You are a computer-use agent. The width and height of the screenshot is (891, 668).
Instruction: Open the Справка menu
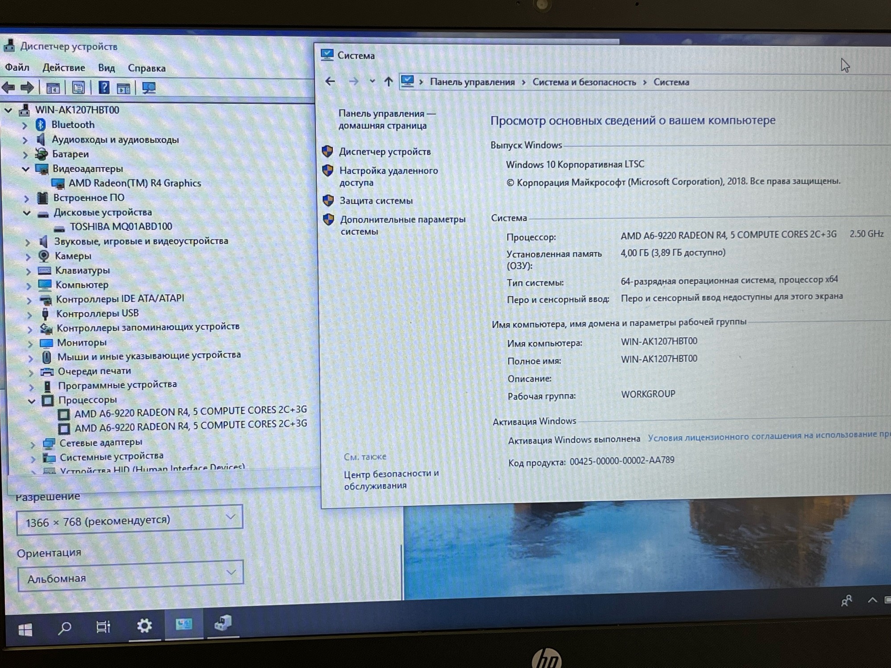click(x=147, y=68)
